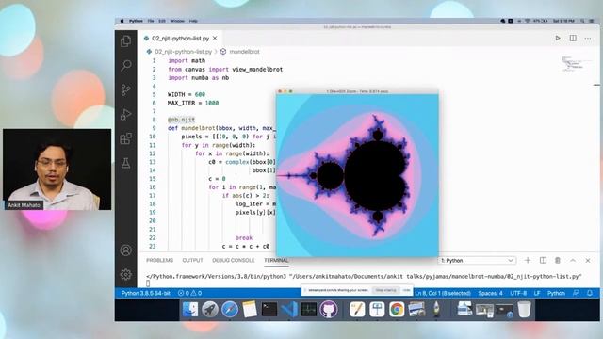The height and width of the screenshot is (339, 603).
Task: Click 'Ln 8, Col 1' cursor position
Action: tap(443, 293)
